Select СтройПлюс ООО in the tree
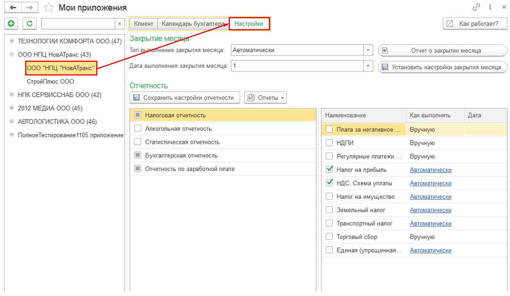 (x=50, y=81)
